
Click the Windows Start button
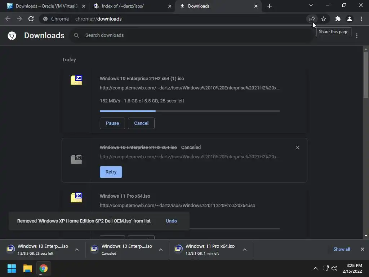[x=12, y=268]
